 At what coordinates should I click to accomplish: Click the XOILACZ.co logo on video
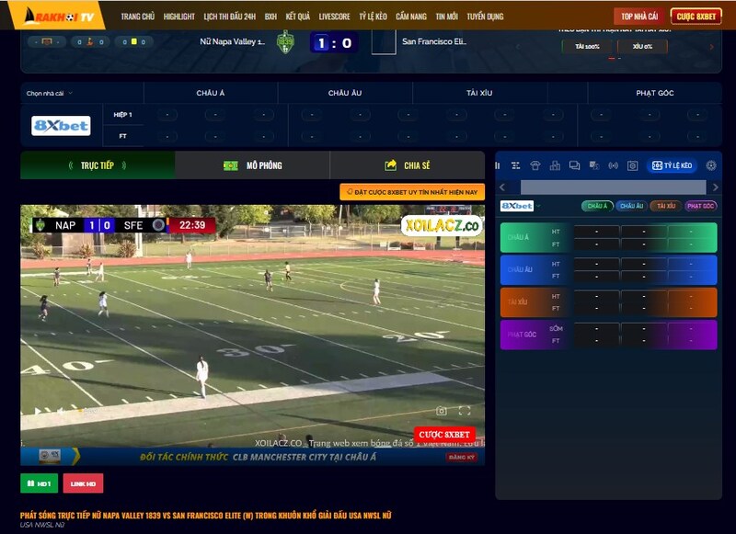[x=442, y=226]
